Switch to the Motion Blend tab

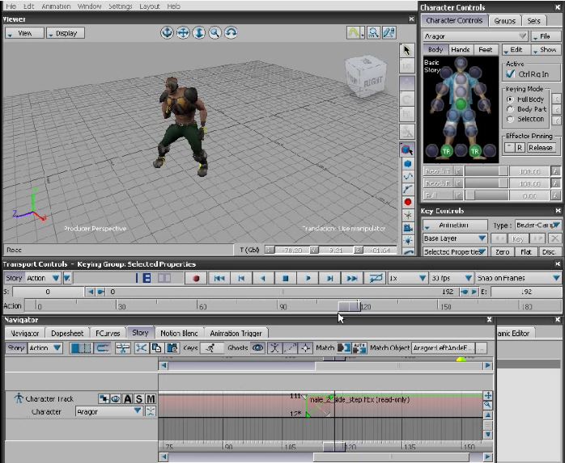point(179,334)
